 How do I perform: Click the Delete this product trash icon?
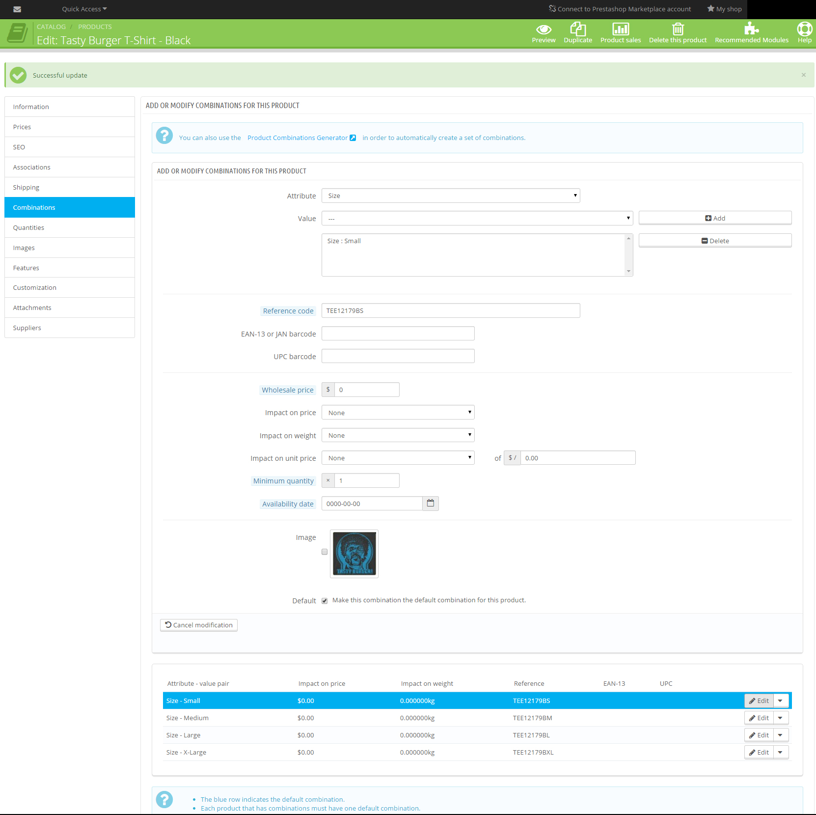point(678,29)
